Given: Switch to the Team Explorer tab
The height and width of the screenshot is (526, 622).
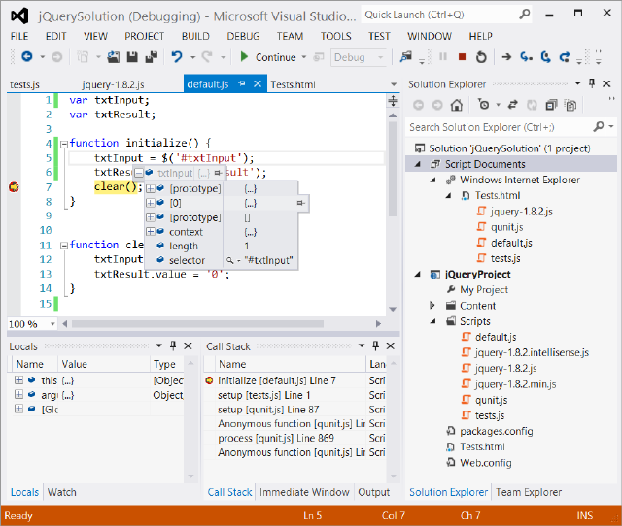Looking at the screenshot, I should click(x=529, y=492).
